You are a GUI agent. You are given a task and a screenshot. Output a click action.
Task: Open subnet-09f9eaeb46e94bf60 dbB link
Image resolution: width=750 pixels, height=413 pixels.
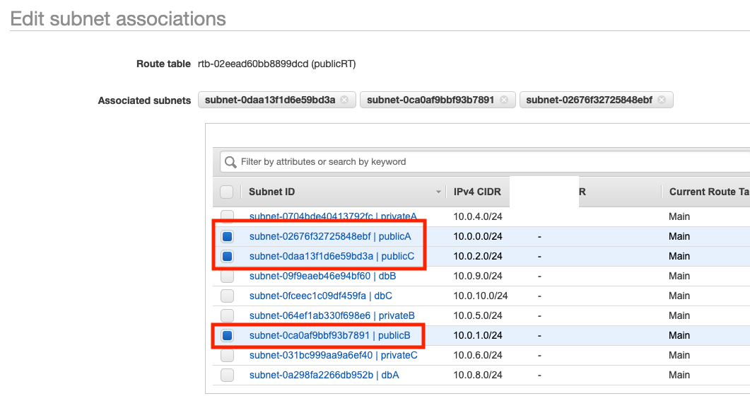[322, 276]
